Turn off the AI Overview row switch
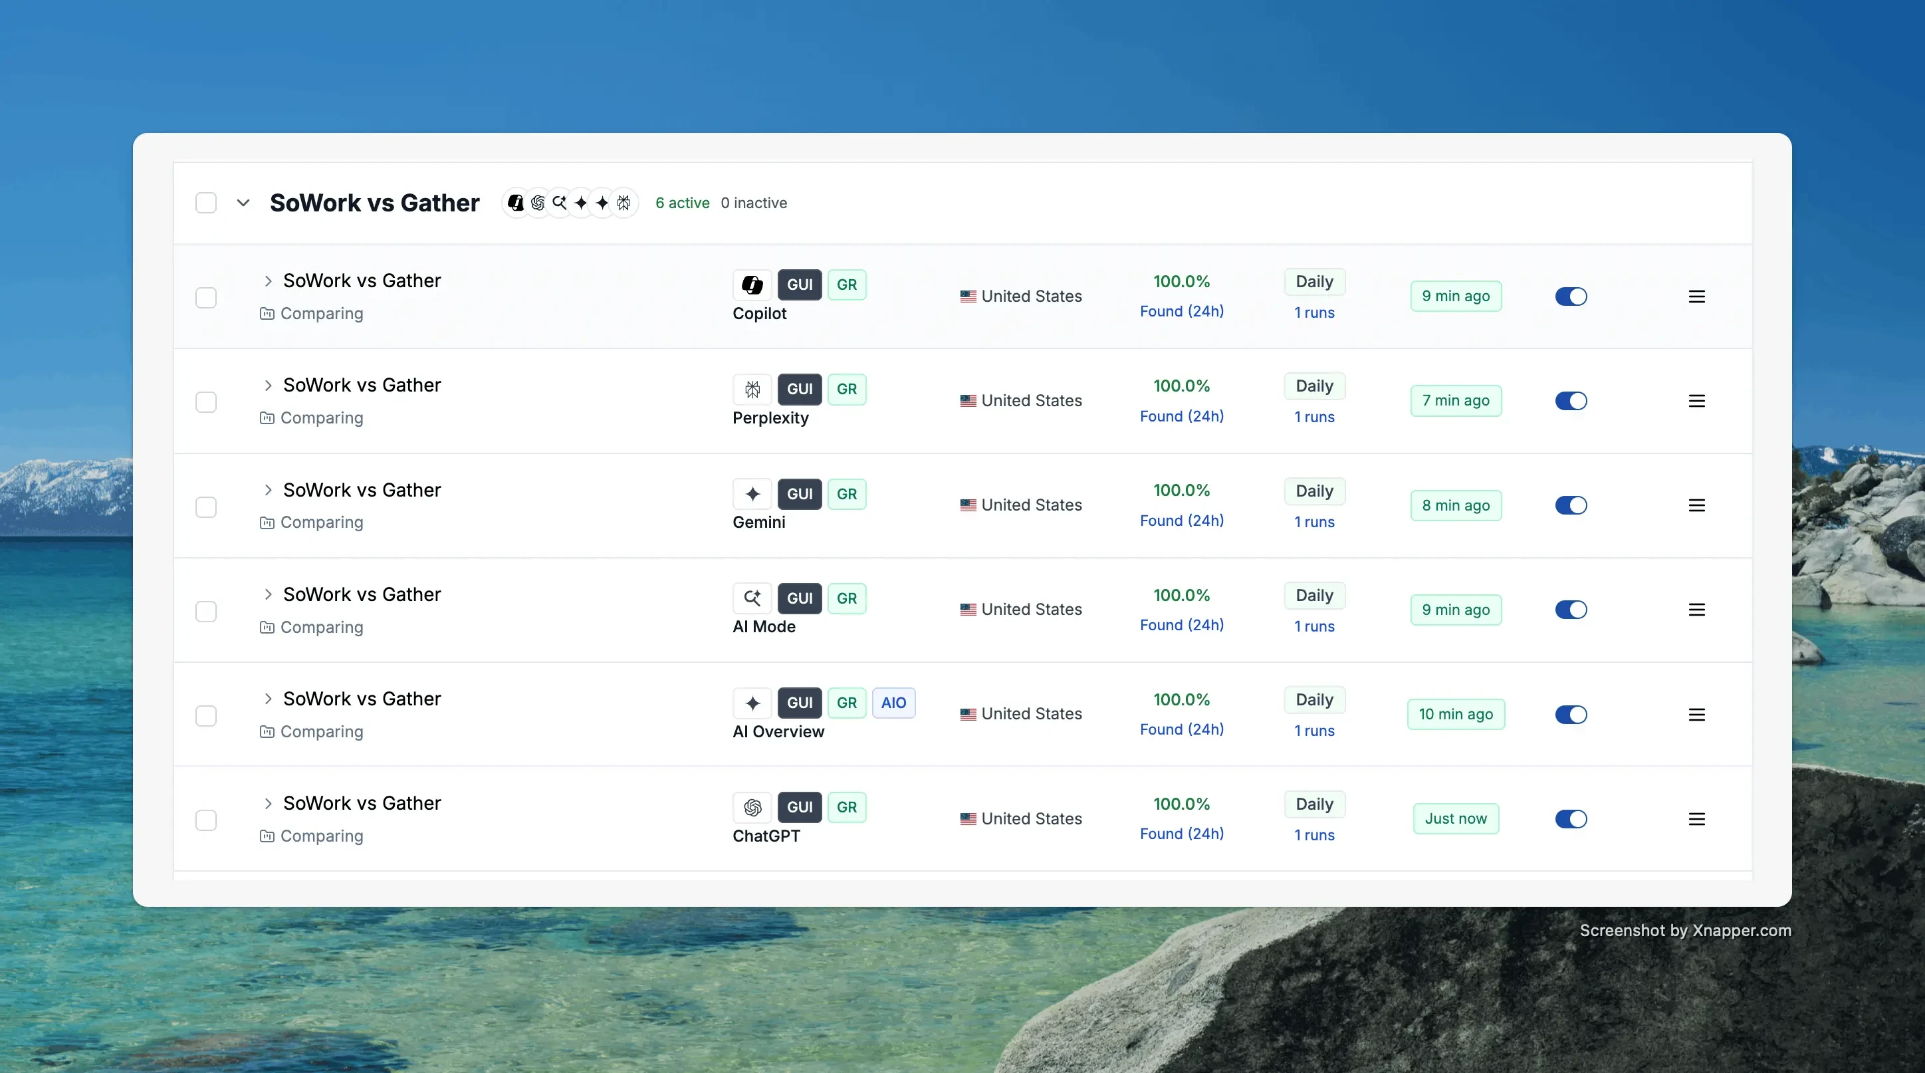This screenshot has height=1073, width=1925. (x=1571, y=715)
